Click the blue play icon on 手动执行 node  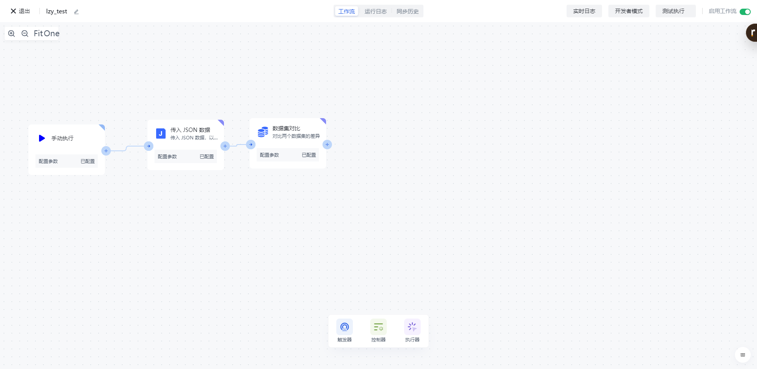(42, 138)
